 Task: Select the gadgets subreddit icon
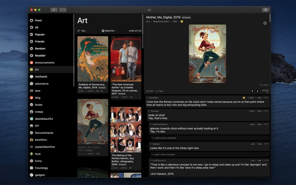[31, 175]
